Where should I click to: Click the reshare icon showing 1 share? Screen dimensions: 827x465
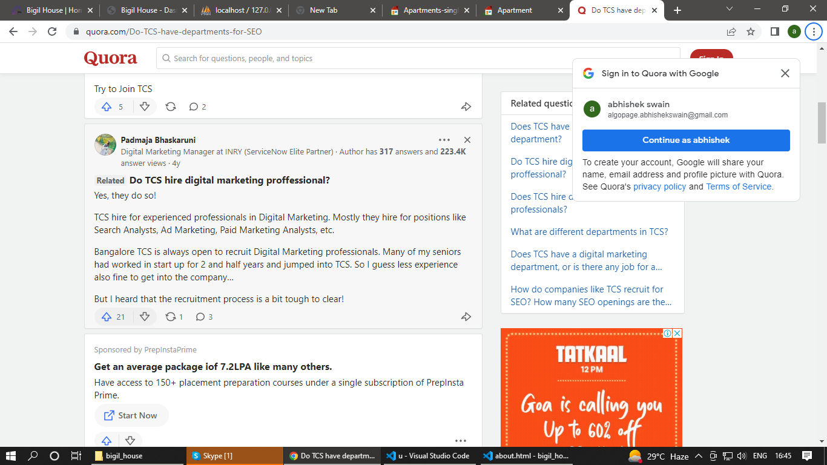click(171, 317)
